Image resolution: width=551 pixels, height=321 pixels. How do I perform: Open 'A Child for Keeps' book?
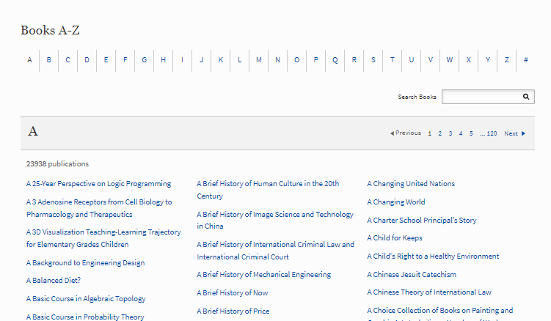point(395,237)
